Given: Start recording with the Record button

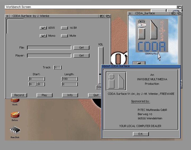Looking at the screenshot, I should [x=19, y=95].
